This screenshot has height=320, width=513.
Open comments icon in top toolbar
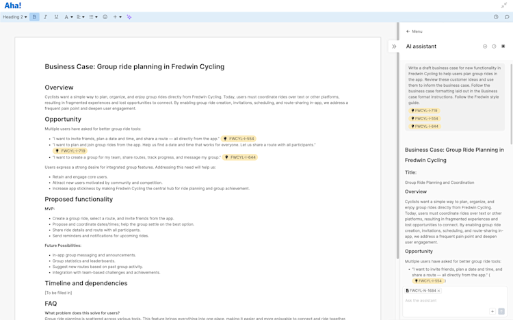(x=507, y=17)
